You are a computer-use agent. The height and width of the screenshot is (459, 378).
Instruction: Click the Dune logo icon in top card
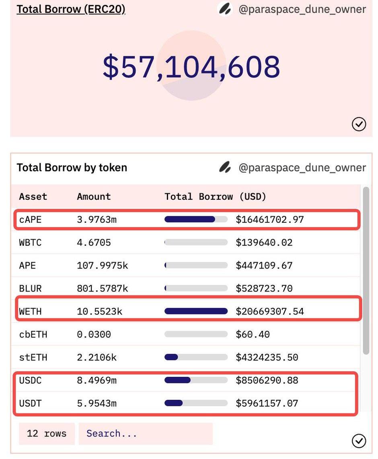coord(225,9)
